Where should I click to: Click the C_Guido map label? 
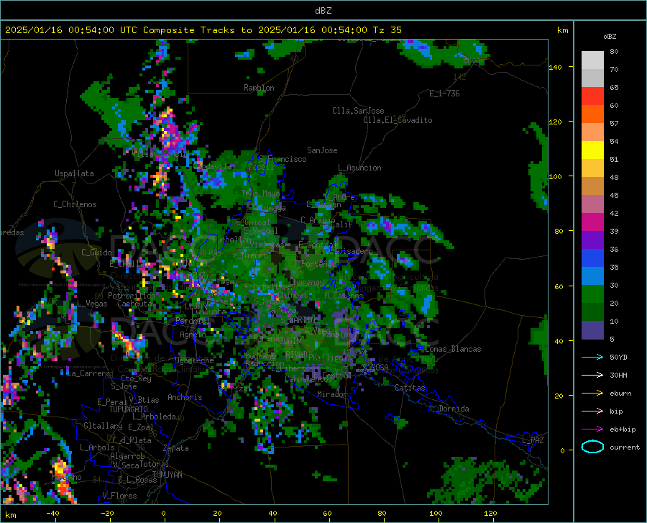[x=96, y=253]
